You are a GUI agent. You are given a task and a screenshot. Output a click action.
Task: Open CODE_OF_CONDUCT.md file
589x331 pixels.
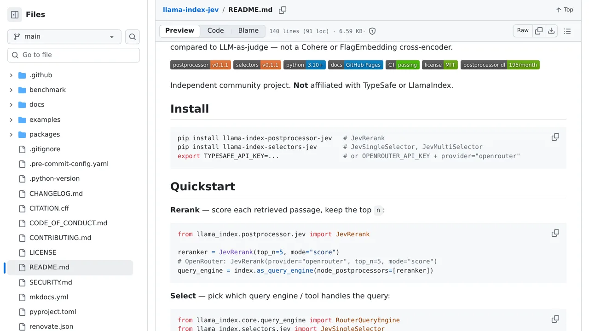(x=68, y=223)
